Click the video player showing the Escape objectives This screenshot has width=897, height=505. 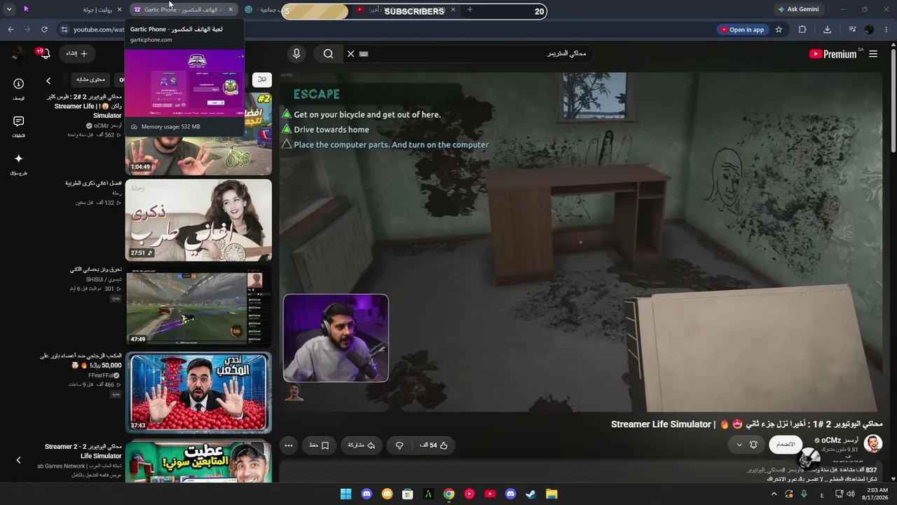[581, 242]
